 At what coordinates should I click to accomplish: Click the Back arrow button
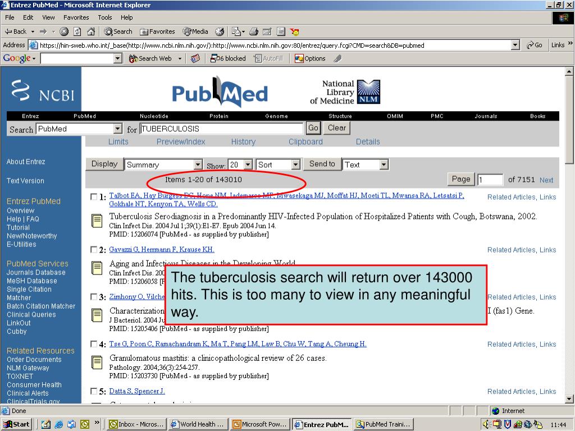click(x=16, y=31)
